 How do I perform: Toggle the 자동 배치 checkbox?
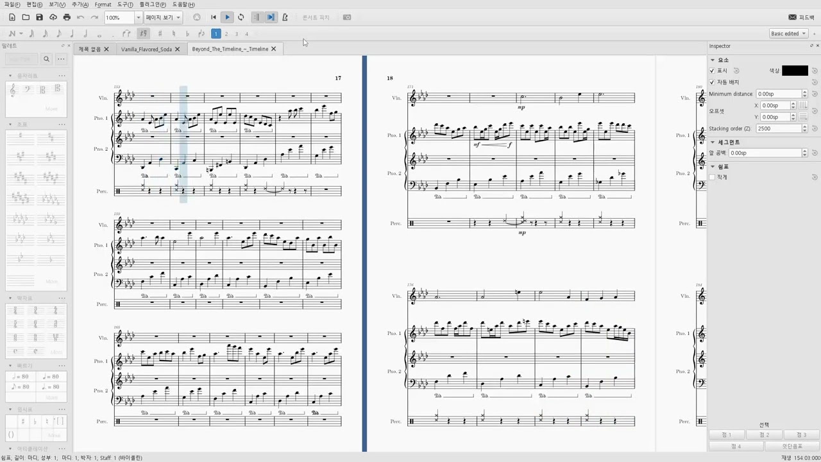click(x=712, y=82)
